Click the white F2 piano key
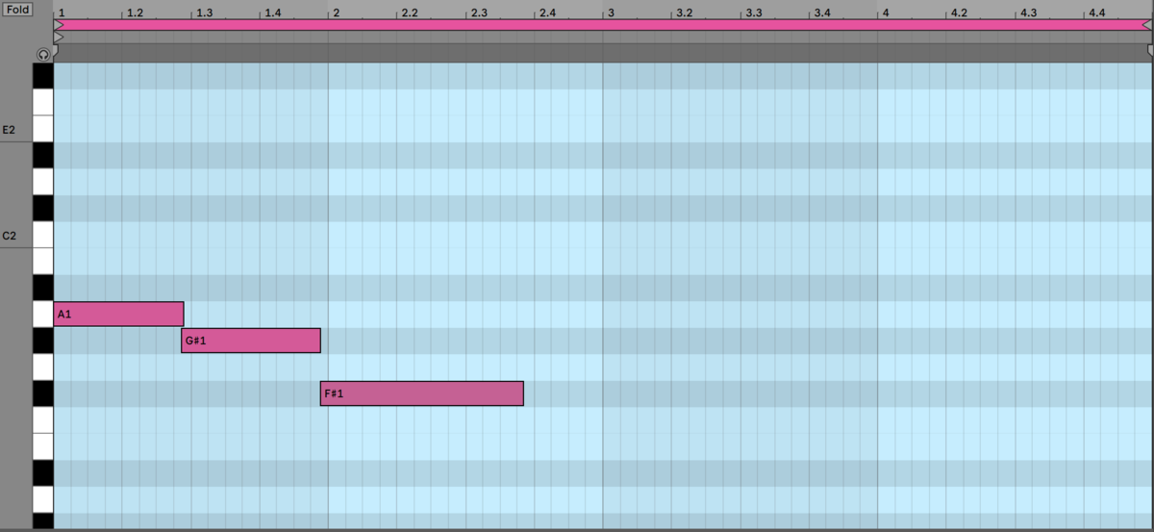The image size is (1154, 532). point(43,102)
